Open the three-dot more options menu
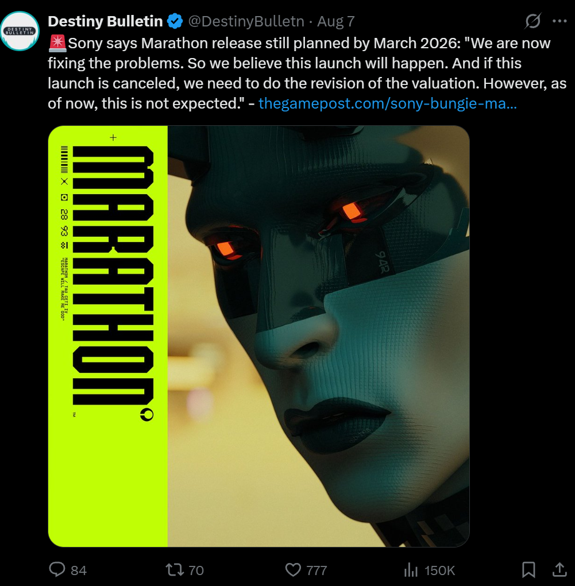575x586 pixels. (559, 21)
